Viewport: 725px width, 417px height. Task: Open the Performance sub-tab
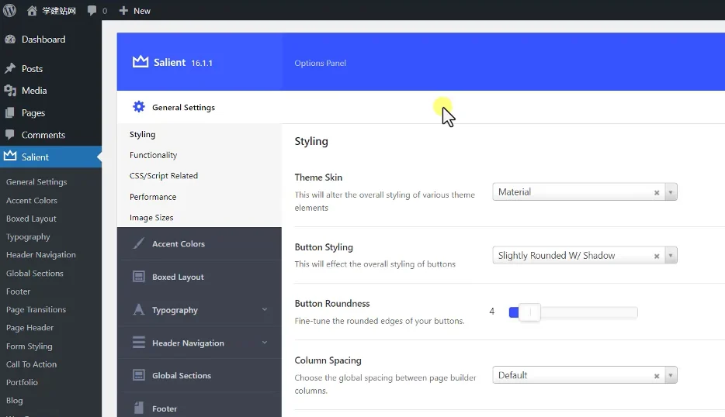pyautogui.click(x=153, y=197)
